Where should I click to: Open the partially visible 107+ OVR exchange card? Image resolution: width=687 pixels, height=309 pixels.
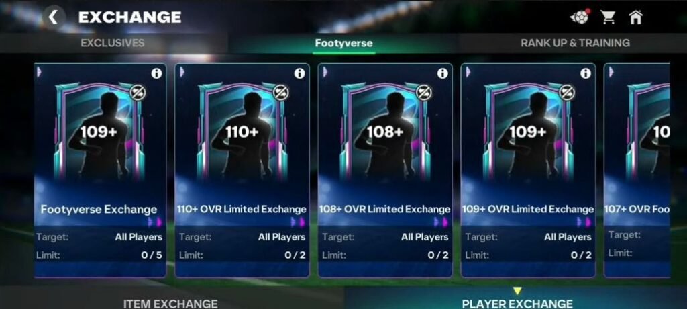coord(637,171)
